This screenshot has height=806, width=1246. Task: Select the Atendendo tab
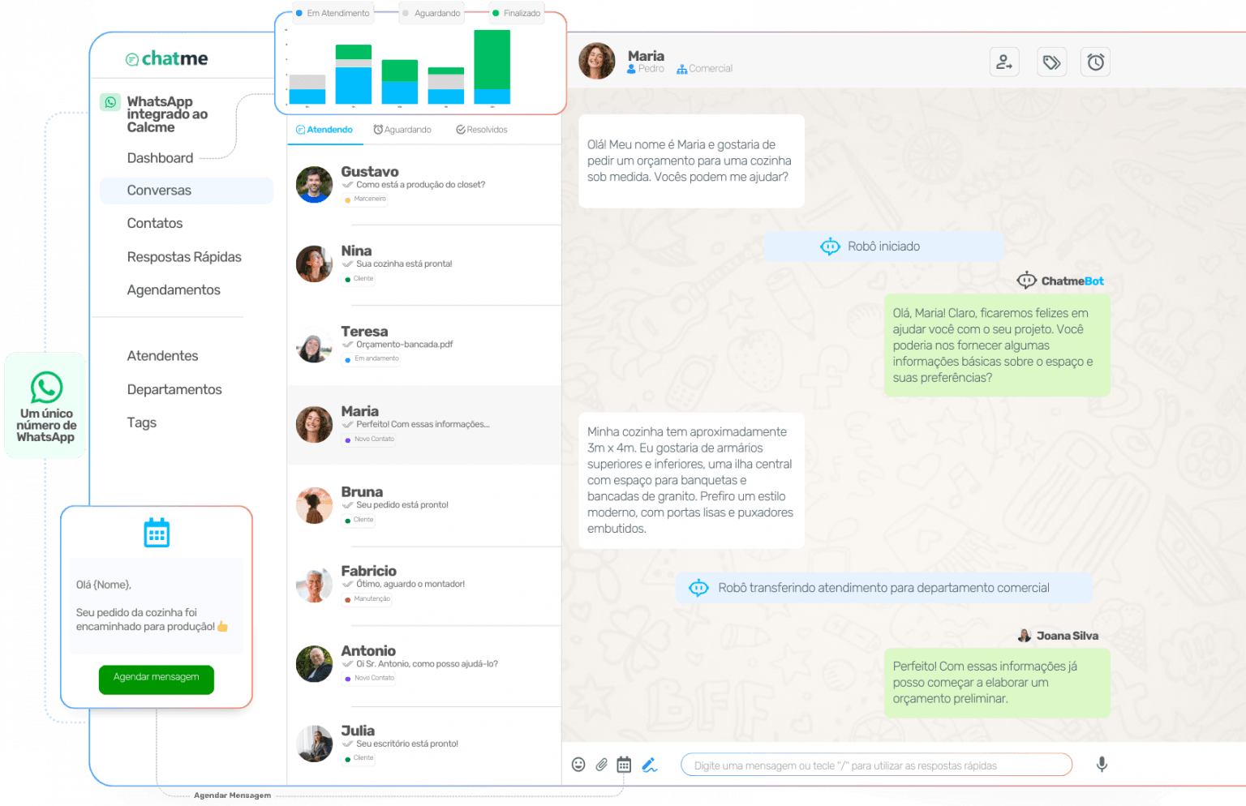(x=324, y=130)
